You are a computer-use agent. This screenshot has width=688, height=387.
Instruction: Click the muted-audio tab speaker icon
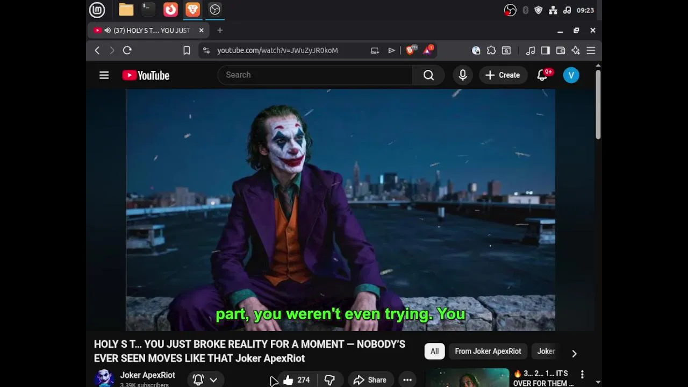(107, 31)
